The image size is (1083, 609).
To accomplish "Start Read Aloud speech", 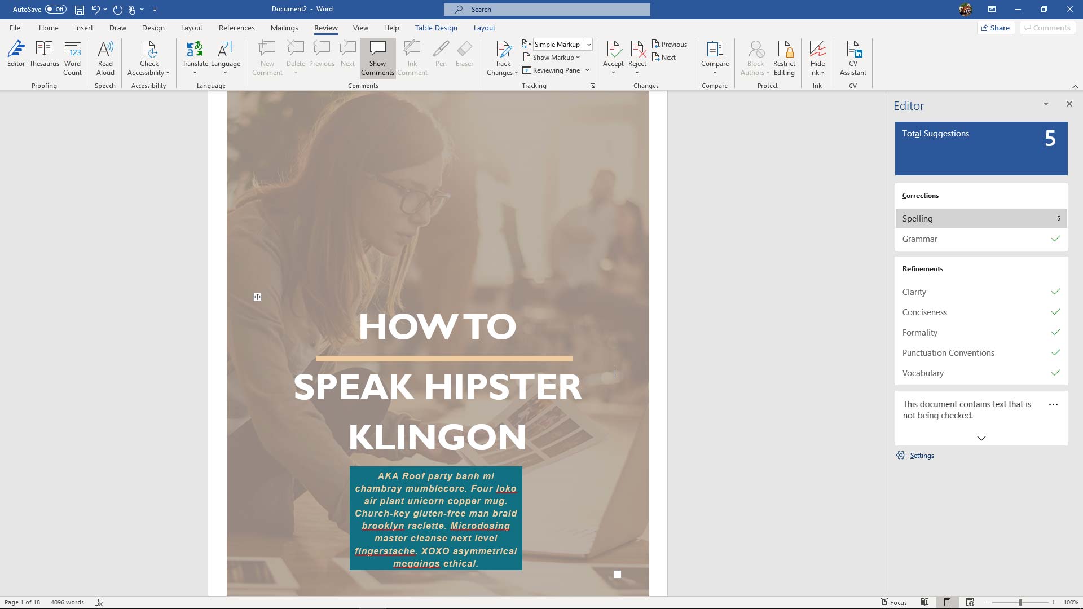I will click(105, 58).
